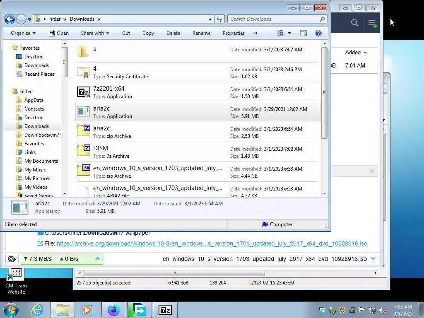Select the Windows 10 S iso Archive
Image resolution: width=424 pixels, height=318 pixels.
(x=198, y=172)
